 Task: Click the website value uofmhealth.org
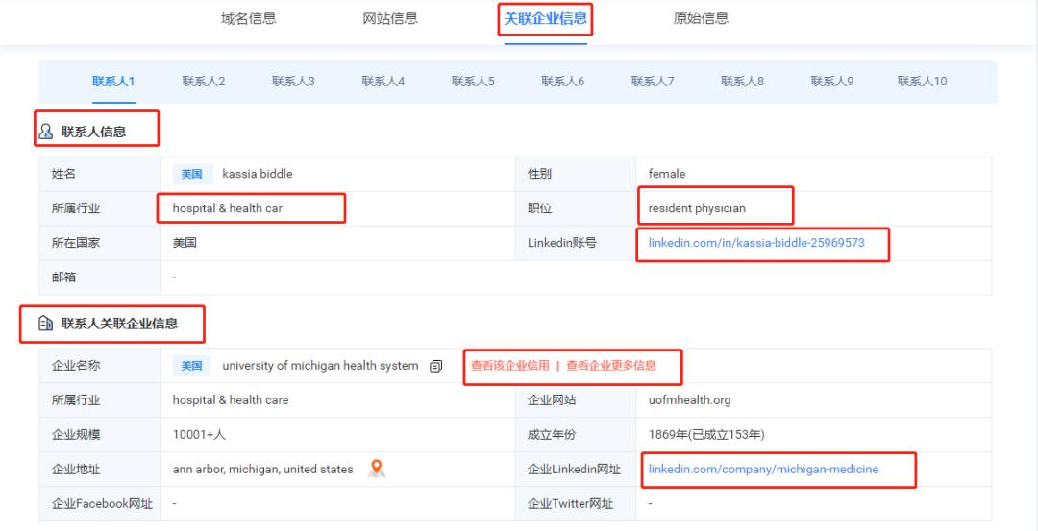[x=690, y=400]
